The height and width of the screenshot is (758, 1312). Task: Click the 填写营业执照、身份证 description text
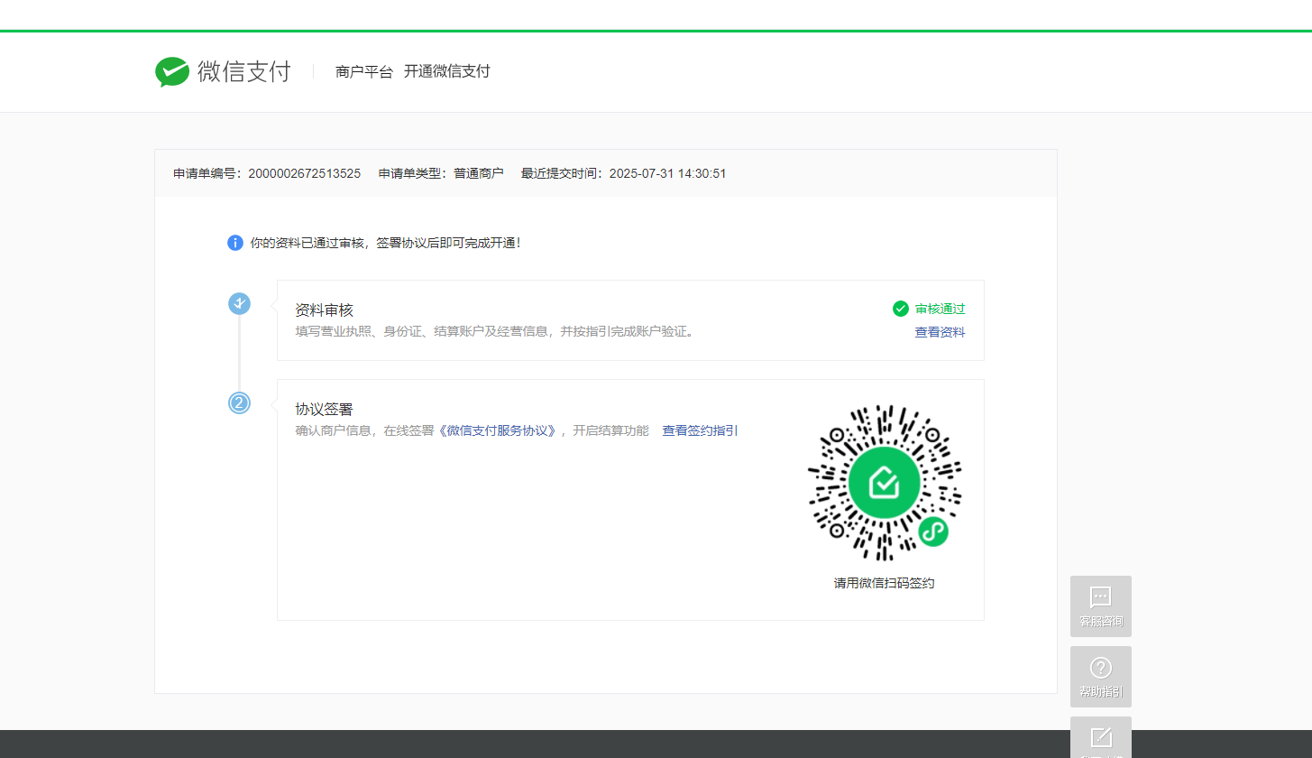click(x=495, y=331)
